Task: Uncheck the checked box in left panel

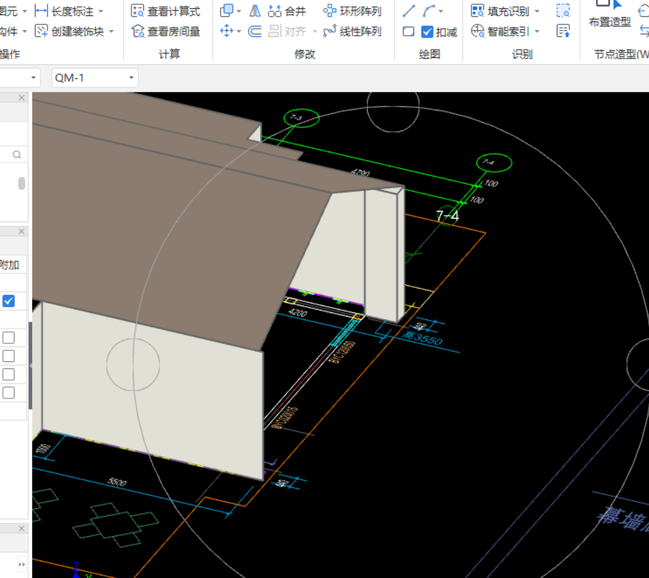Action: coord(8,301)
